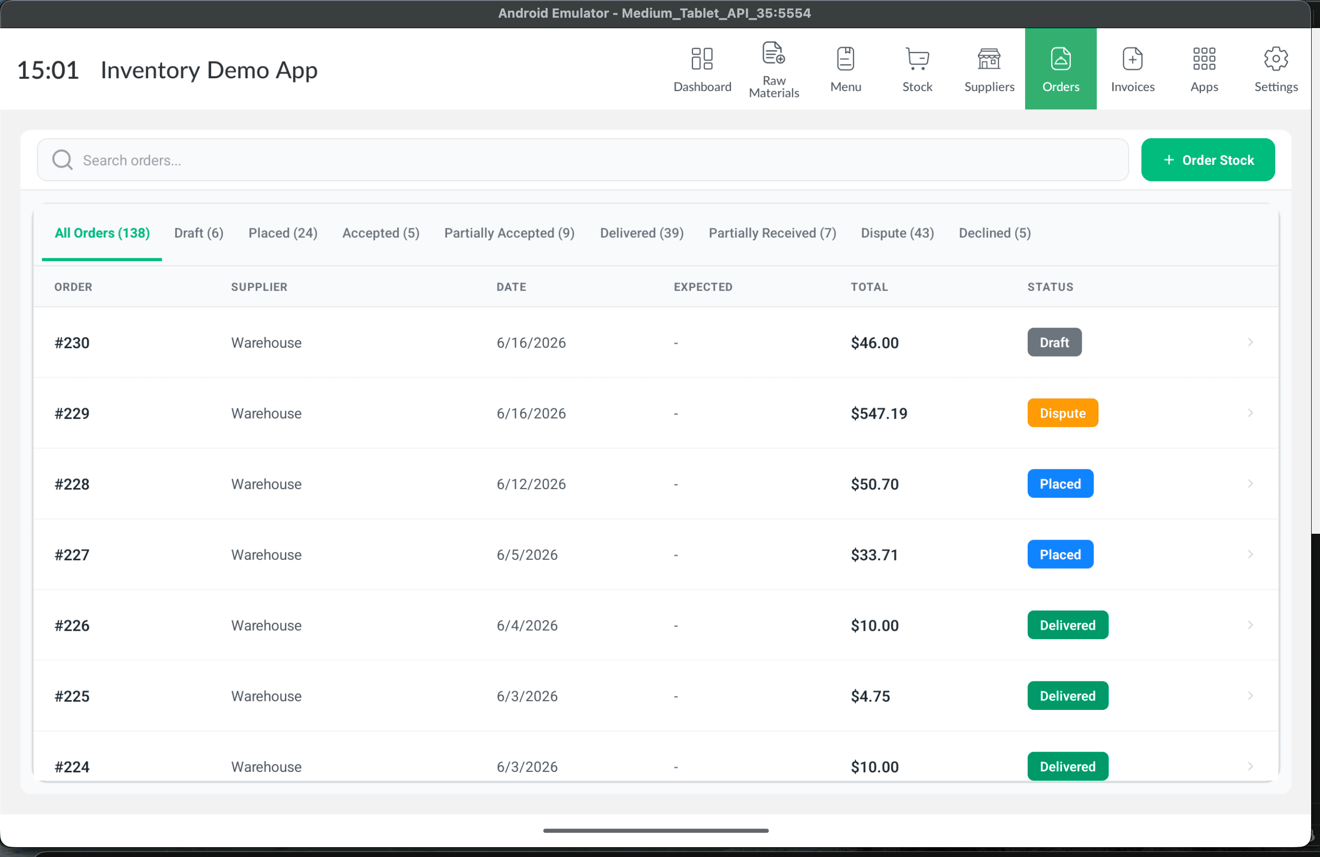
Task: Click the 6/5/2026 date cell
Action: click(527, 554)
